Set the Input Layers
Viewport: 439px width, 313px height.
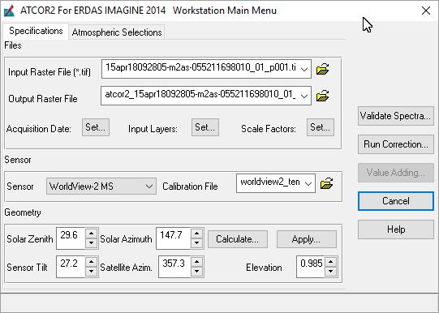tap(205, 127)
